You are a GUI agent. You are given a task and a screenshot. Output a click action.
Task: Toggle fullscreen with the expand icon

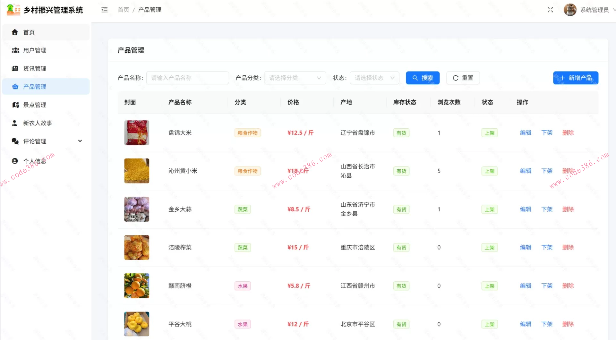point(550,10)
